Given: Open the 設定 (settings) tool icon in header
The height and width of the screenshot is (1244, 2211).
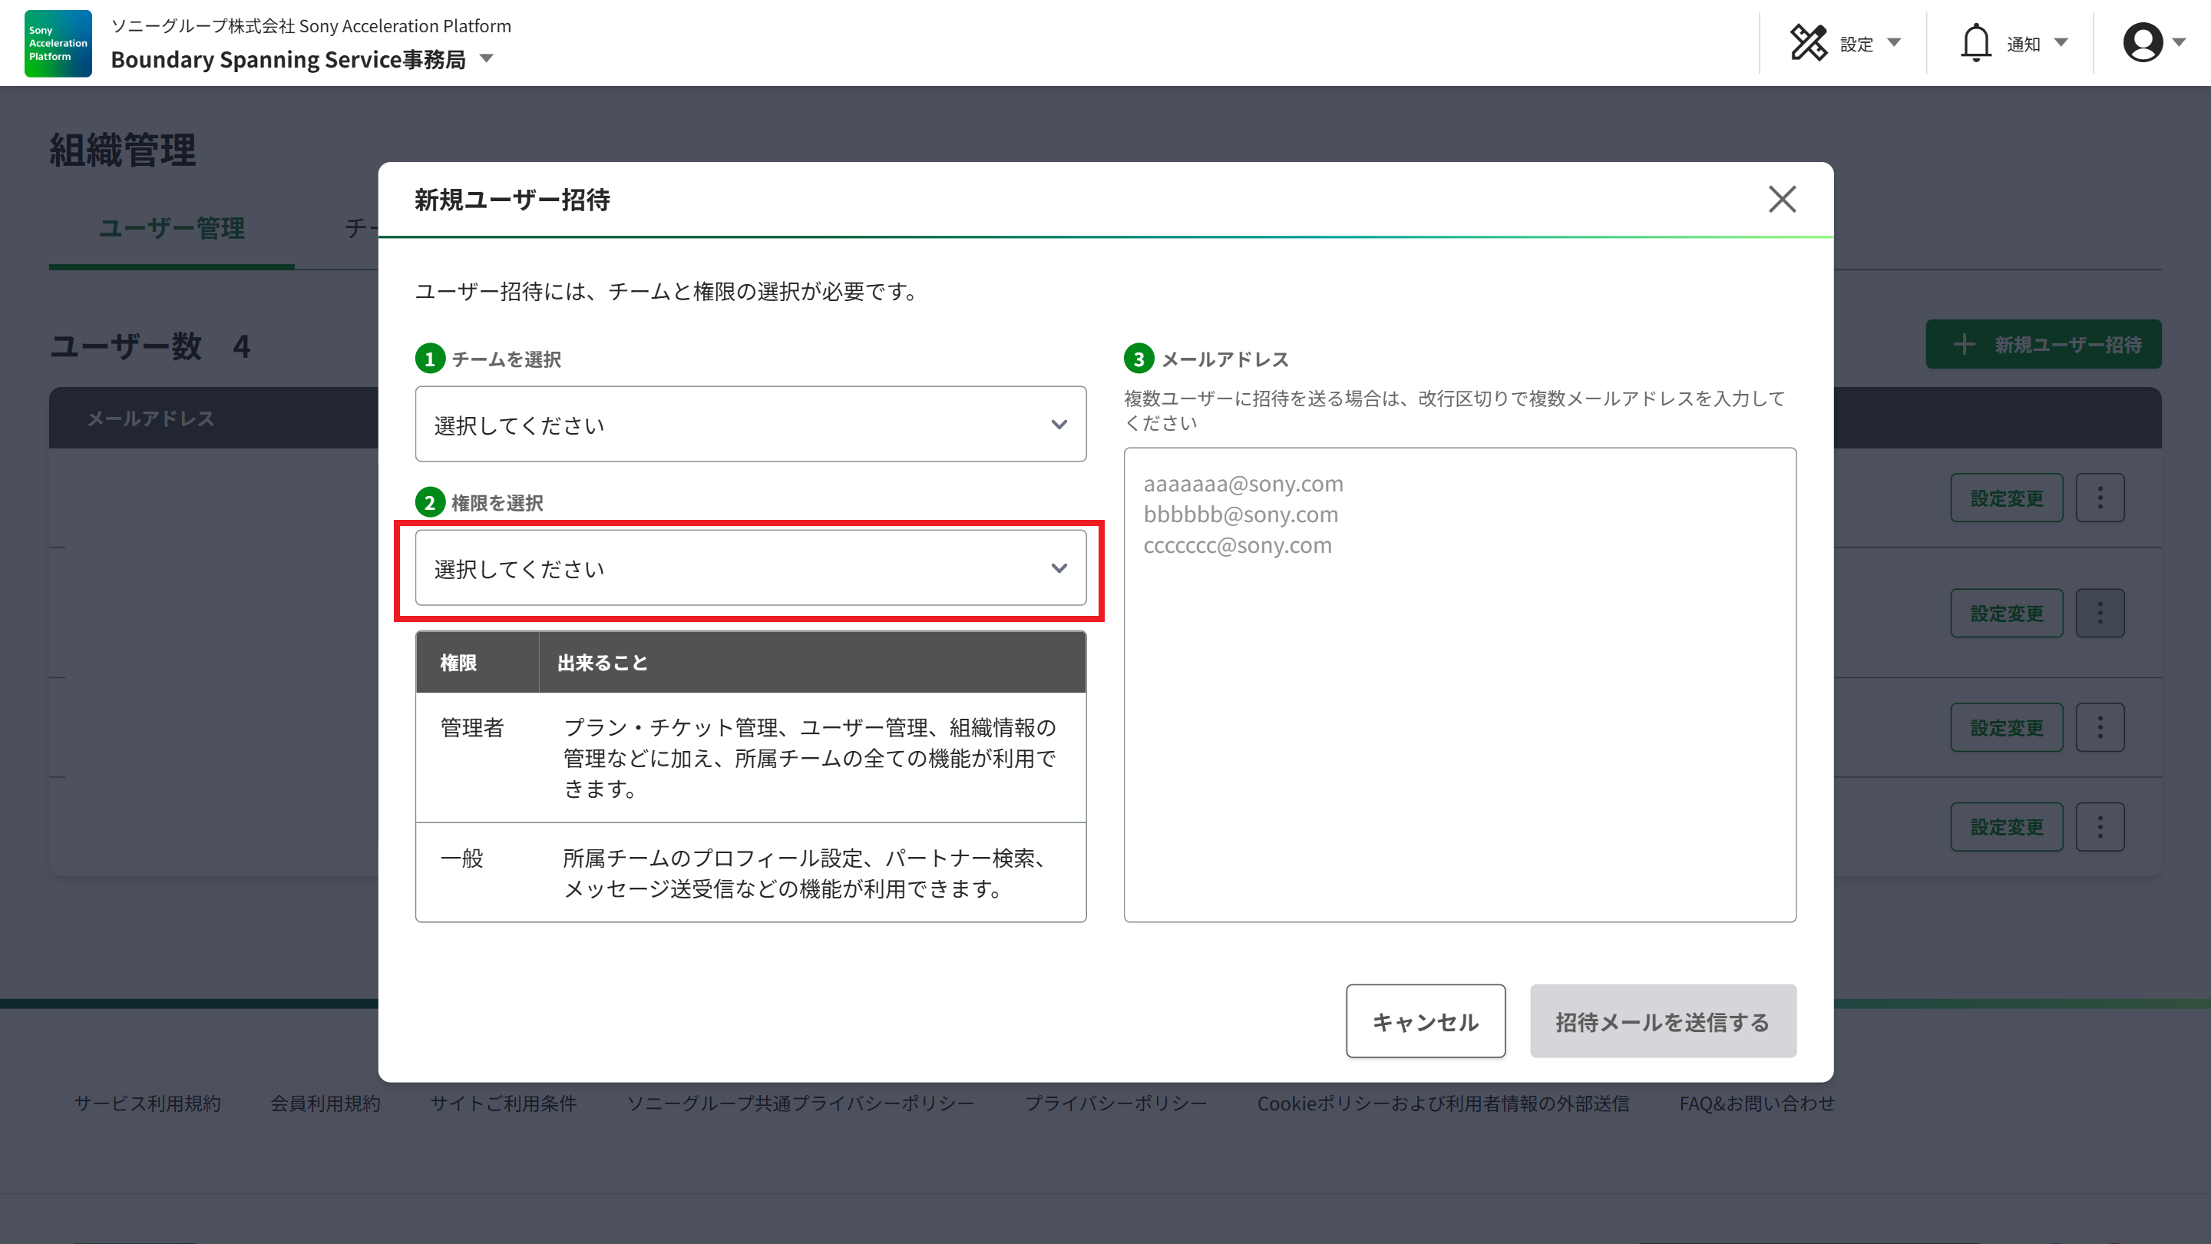Looking at the screenshot, I should 1810,41.
